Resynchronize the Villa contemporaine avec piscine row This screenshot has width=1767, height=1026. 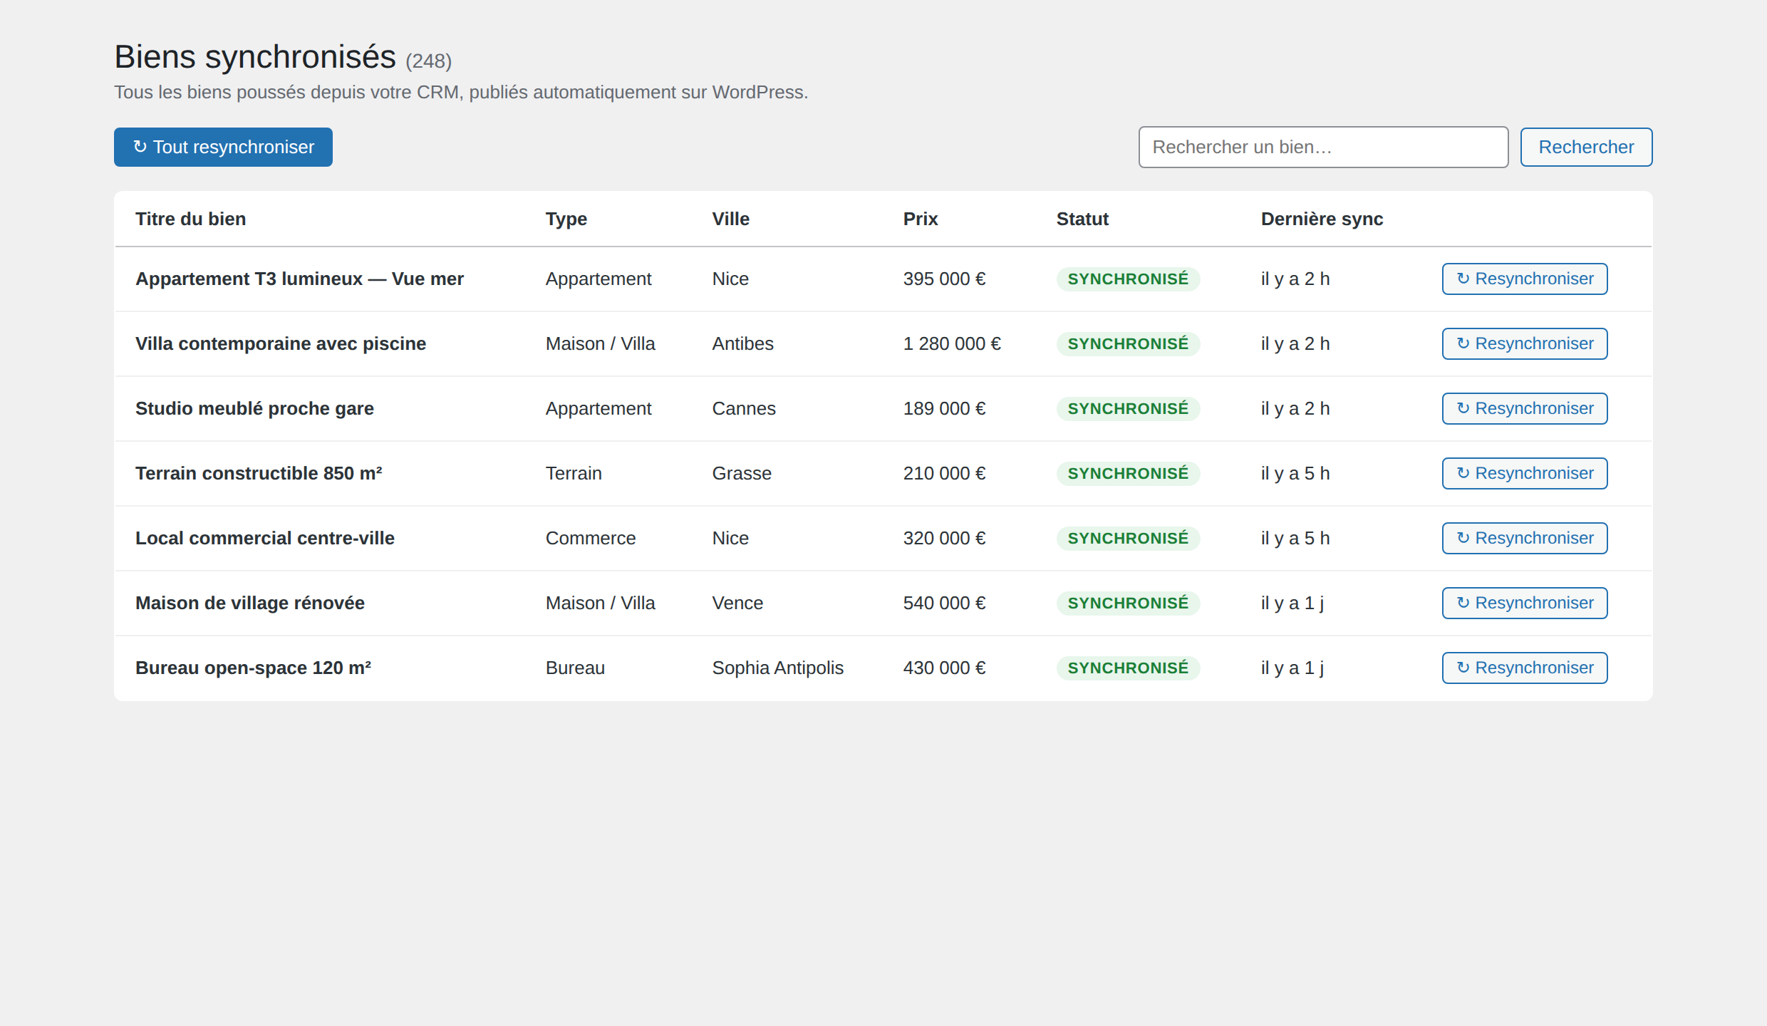pyautogui.click(x=1525, y=343)
